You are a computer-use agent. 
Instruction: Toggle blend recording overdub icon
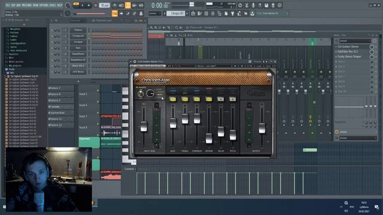[x=134, y=5]
